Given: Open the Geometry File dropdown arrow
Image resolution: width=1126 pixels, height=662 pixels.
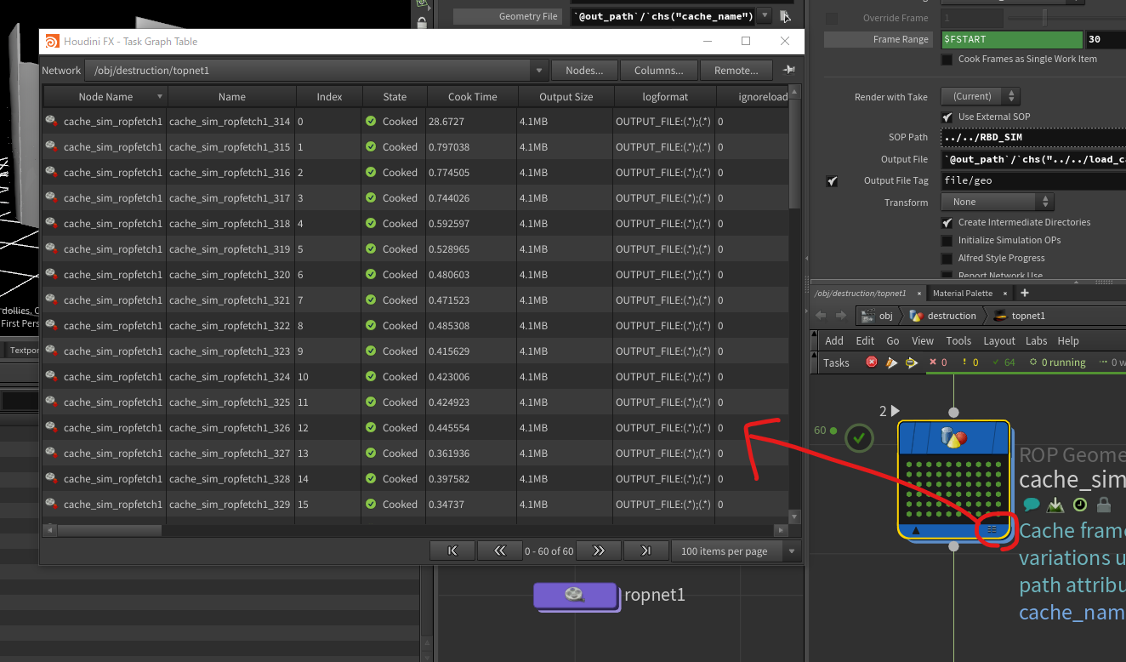Looking at the screenshot, I should pyautogui.click(x=765, y=16).
